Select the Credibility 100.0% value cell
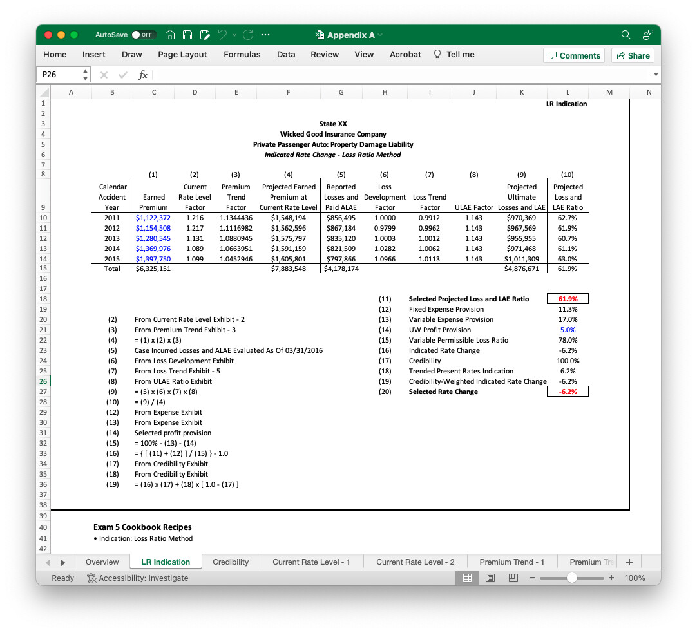 point(568,361)
